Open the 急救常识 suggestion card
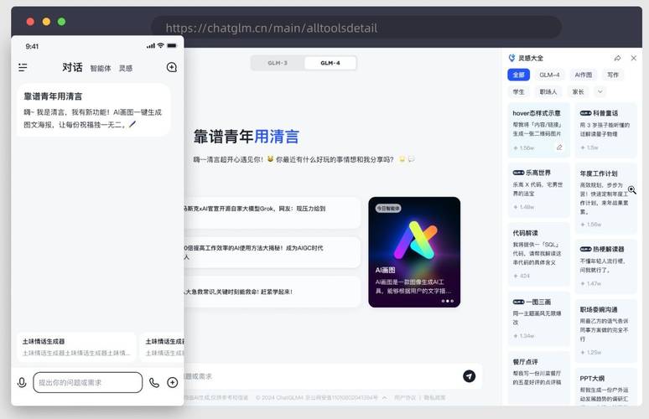649x419 pixels. click(x=272, y=292)
